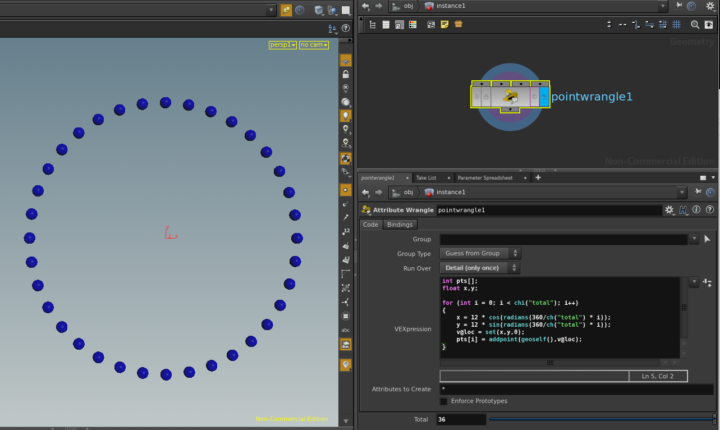Switch network view to list mode icon
This screenshot has width=720, height=430.
(x=386, y=25)
